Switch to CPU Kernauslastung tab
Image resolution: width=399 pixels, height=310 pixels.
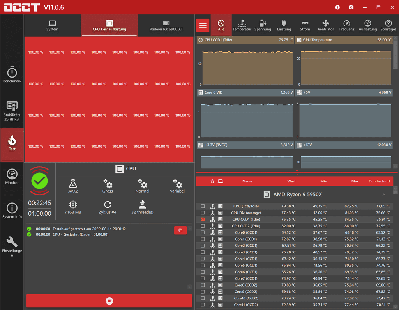pos(109,25)
